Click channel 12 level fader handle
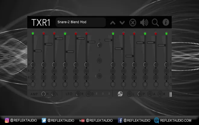 click(x=162, y=45)
